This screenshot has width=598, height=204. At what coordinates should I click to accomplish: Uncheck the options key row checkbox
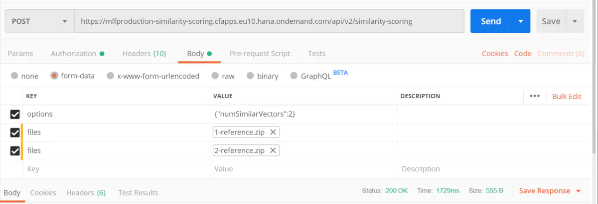[15, 114]
